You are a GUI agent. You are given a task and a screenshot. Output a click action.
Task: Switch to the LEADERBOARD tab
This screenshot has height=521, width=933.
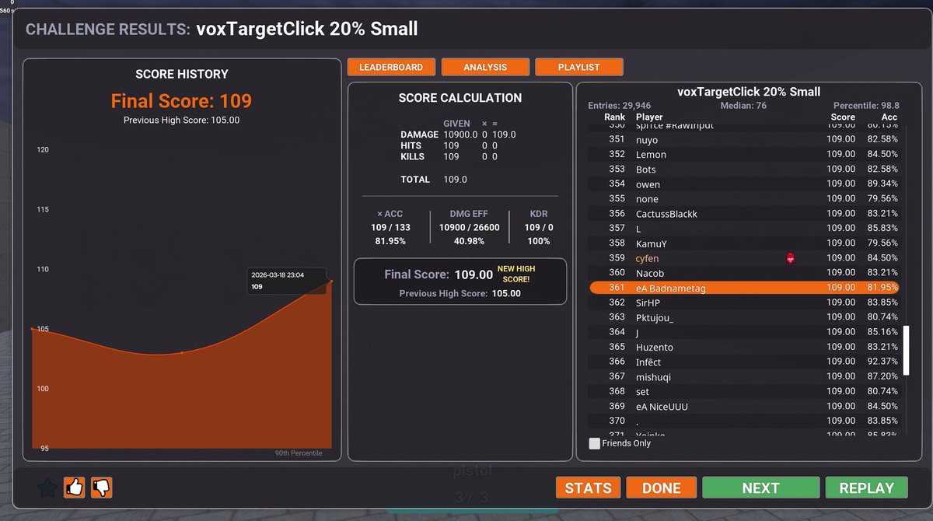point(391,68)
